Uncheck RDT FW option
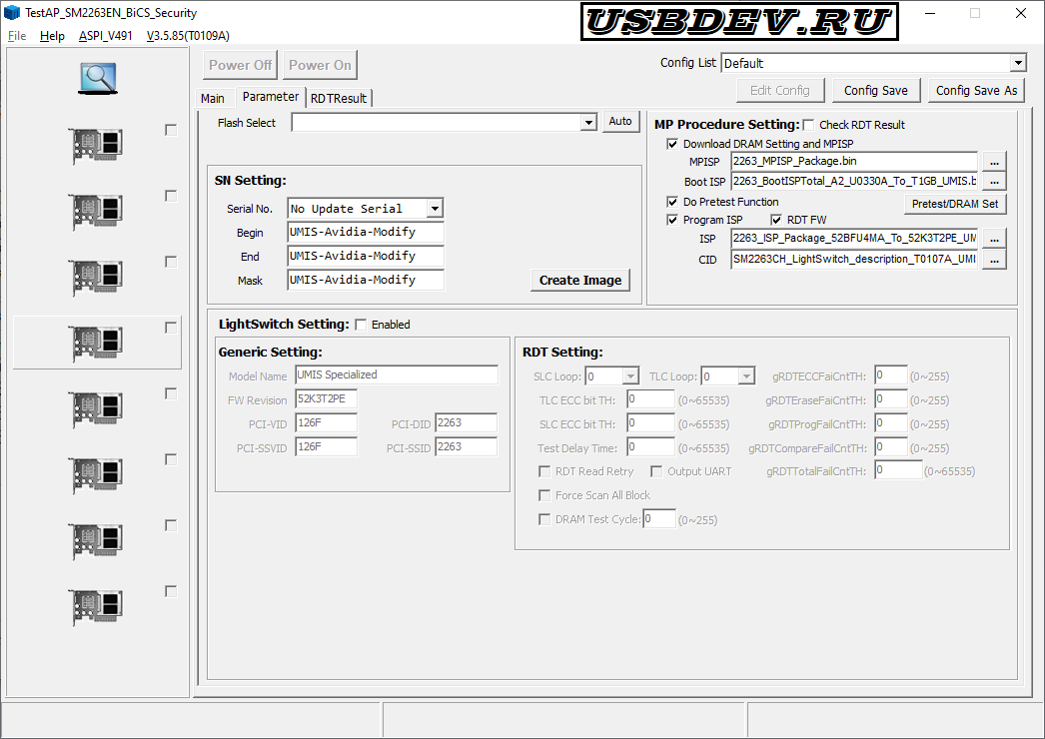Viewport: 1045px width, 739px height. tap(776, 220)
